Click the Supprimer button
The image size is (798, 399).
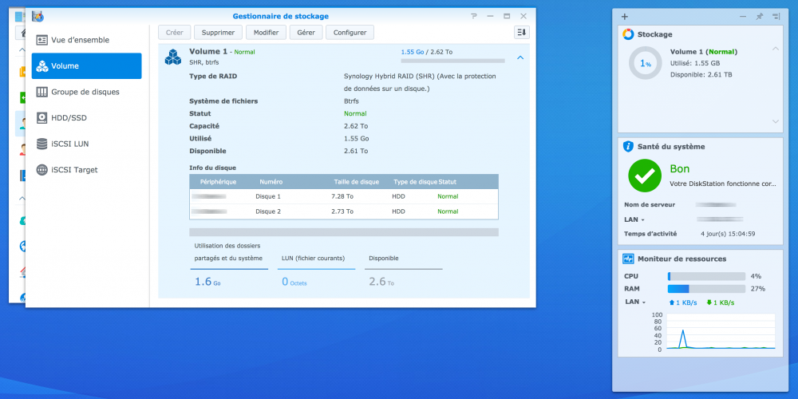tap(218, 33)
